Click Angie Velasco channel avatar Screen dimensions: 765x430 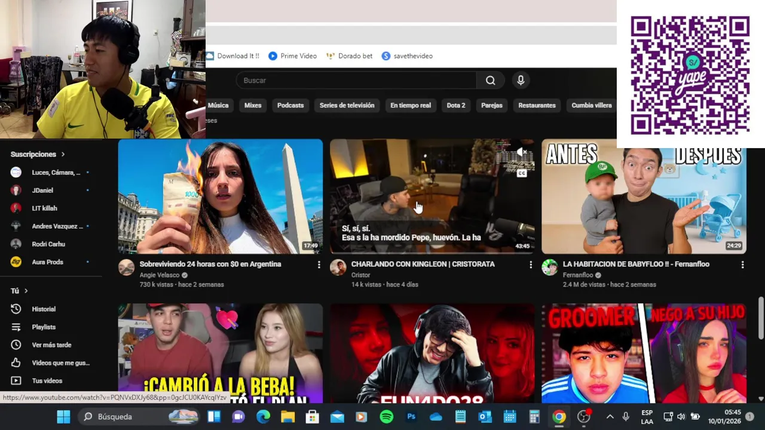click(126, 268)
